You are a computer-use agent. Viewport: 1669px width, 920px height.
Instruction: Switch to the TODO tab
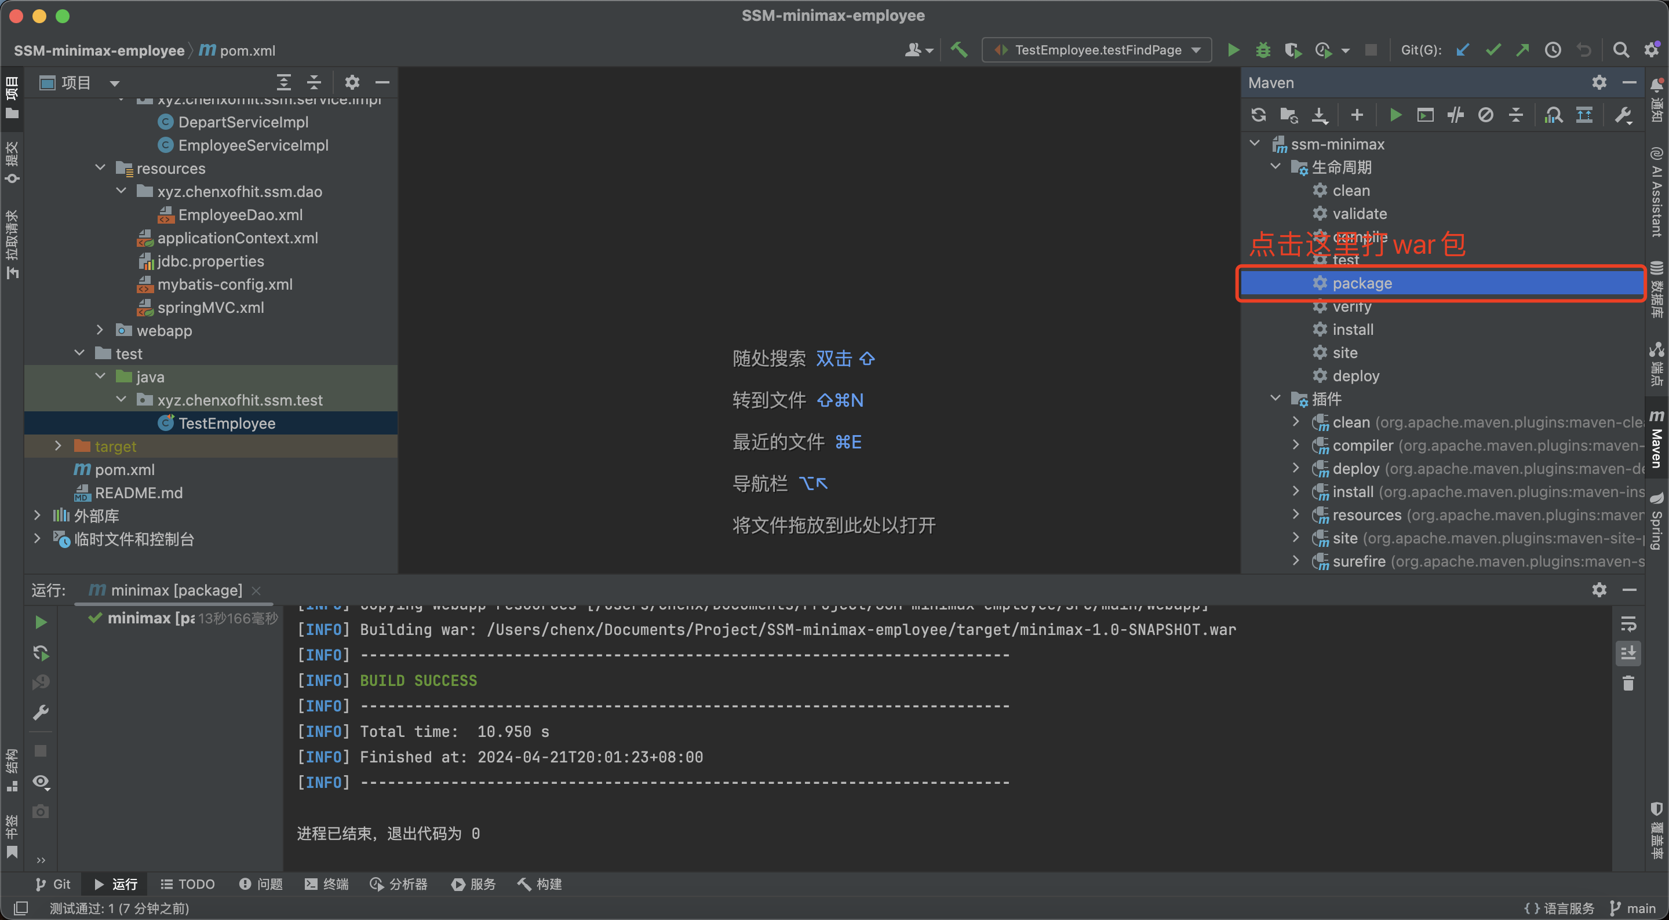click(188, 884)
